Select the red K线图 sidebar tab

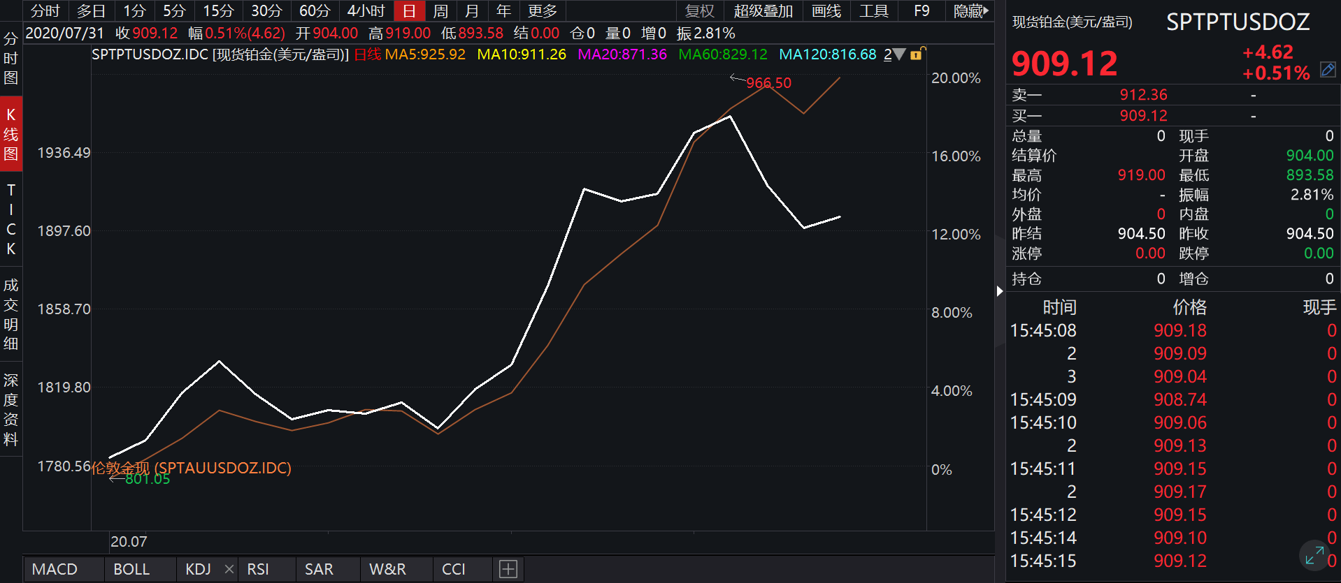[x=10, y=134]
